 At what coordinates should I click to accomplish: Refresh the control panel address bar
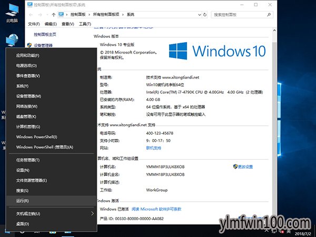pos(205,15)
